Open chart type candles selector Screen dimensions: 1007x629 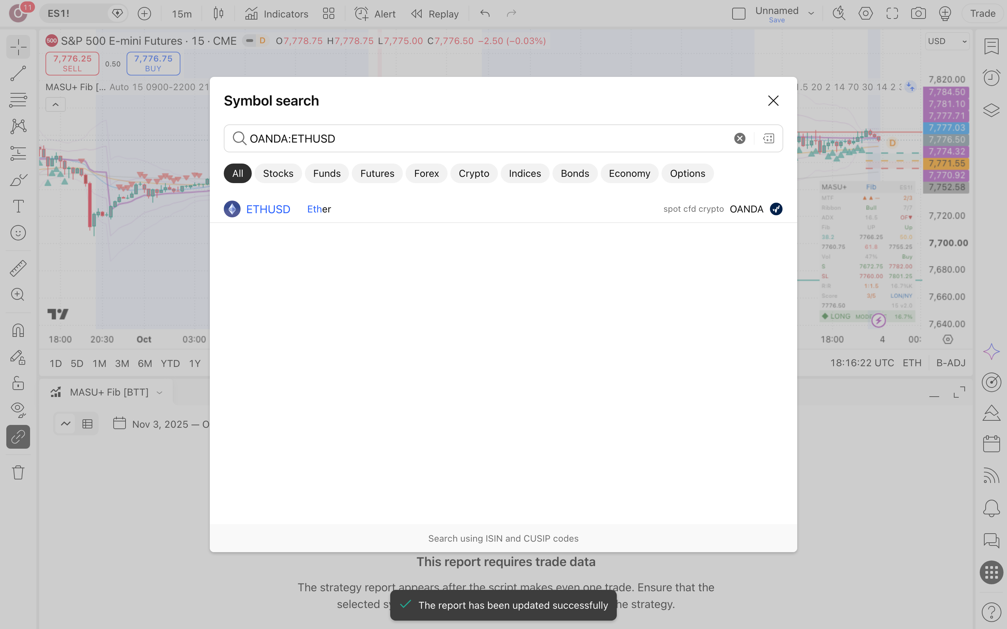tap(218, 14)
